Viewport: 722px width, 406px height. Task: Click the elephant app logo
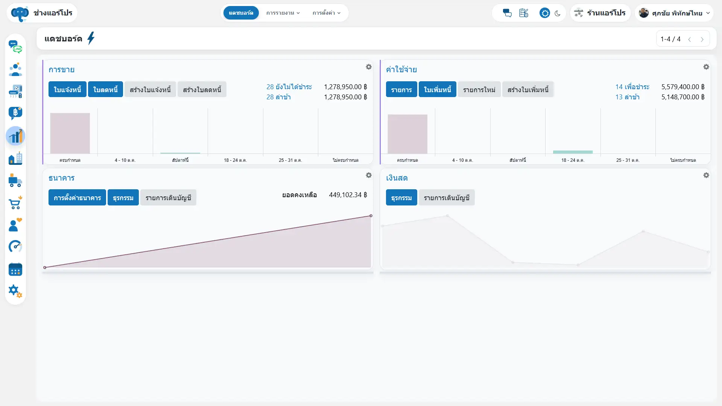[20, 14]
